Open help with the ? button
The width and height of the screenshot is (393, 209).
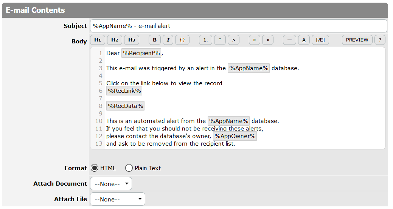[380, 40]
